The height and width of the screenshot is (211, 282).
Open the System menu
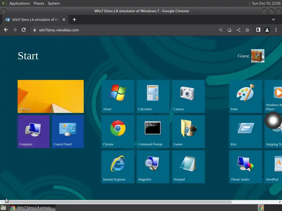[x=54, y=3]
